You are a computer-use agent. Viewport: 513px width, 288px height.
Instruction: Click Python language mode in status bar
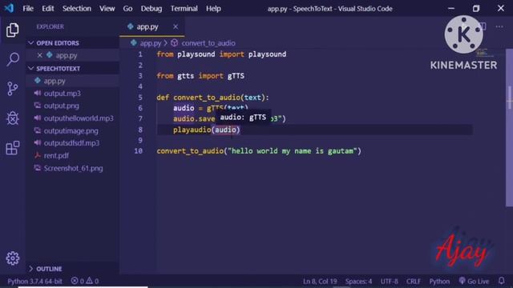(439, 281)
